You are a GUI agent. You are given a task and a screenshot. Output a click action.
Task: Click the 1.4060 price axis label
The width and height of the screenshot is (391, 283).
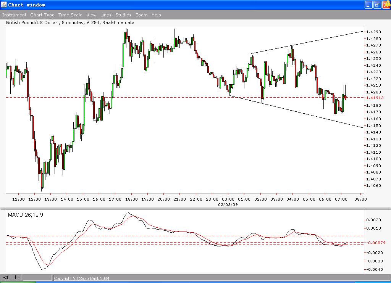pyautogui.click(x=373, y=186)
